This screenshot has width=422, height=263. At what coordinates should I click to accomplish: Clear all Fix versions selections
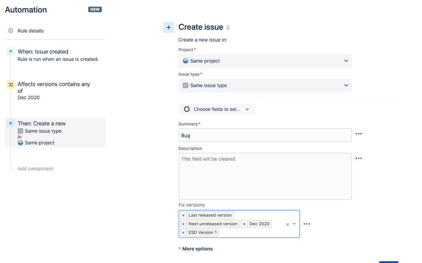click(x=288, y=225)
